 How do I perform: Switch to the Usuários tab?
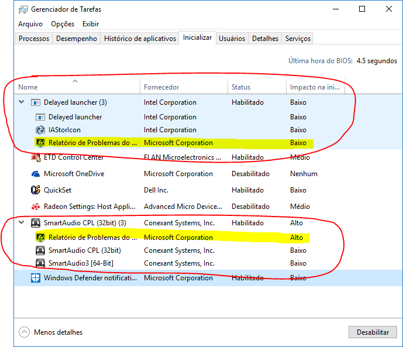tap(232, 39)
